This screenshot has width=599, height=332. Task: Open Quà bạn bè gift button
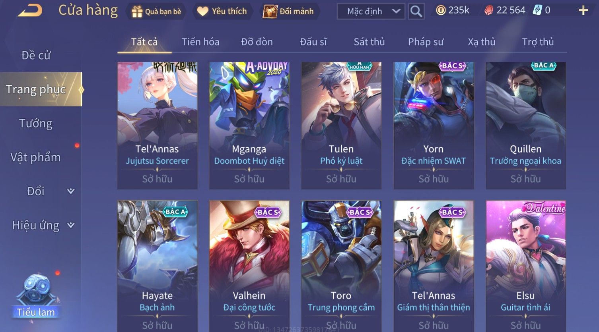(x=156, y=12)
